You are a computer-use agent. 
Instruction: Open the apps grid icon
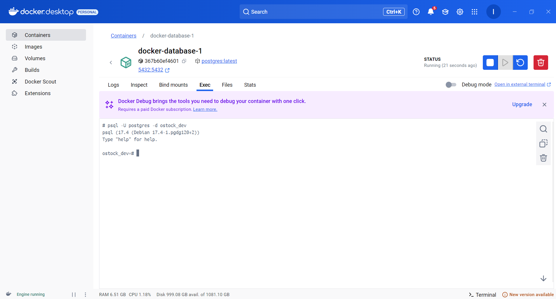[x=474, y=12]
